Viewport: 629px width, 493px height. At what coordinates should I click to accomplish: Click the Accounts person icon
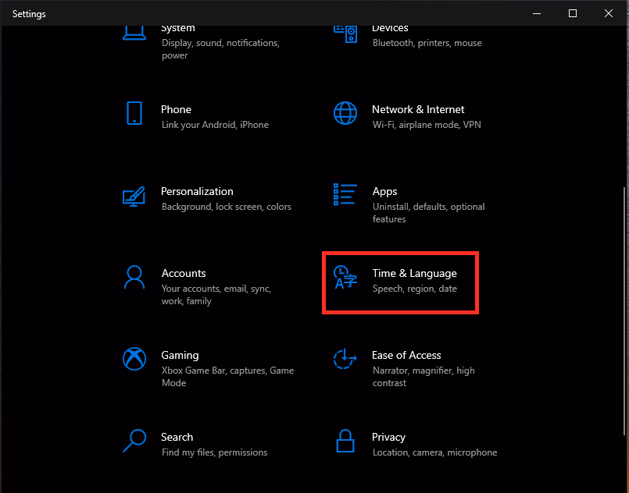pyautogui.click(x=134, y=277)
